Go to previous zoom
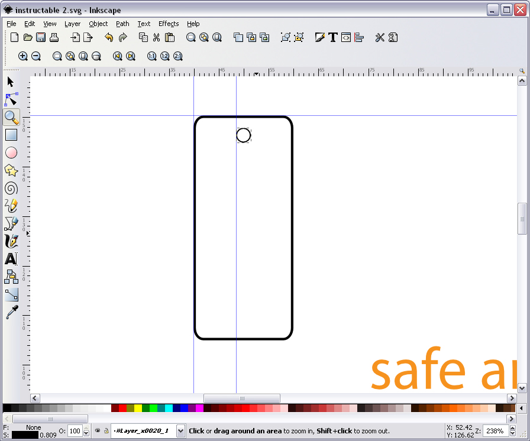The height and width of the screenshot is (441, 530). click(x=117, y=56)
